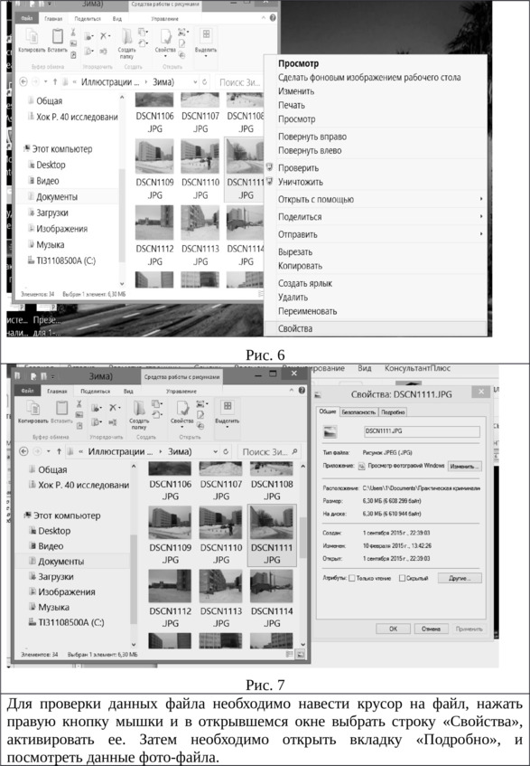Screen dimensions: 530x766
Task: Click the Другие... button
Action: [x=460, y=579]
